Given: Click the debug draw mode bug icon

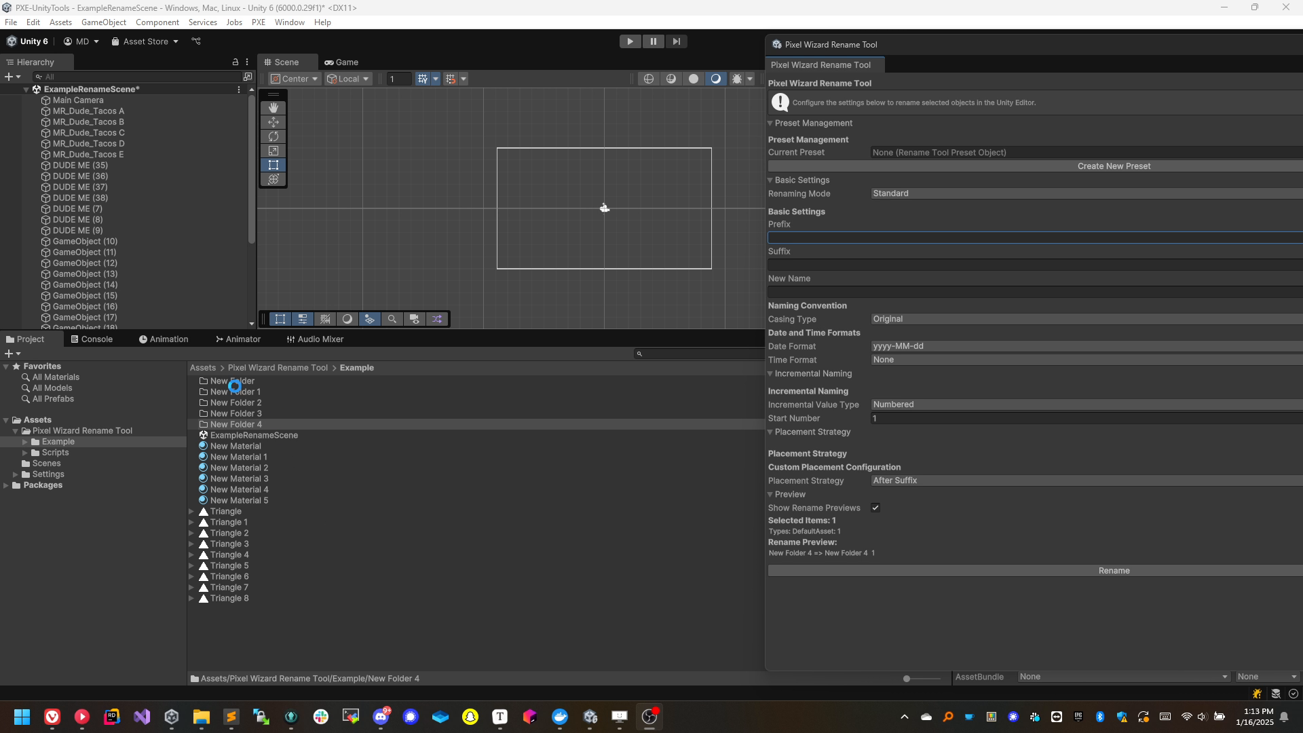Looking at the screenshot, I should pos(737,79).
